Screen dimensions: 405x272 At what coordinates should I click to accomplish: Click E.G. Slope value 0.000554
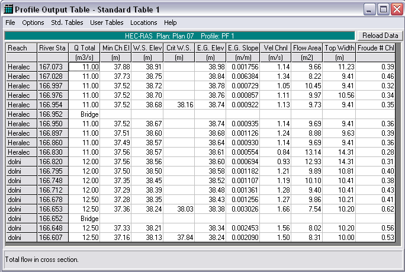[x=243, y=152]
